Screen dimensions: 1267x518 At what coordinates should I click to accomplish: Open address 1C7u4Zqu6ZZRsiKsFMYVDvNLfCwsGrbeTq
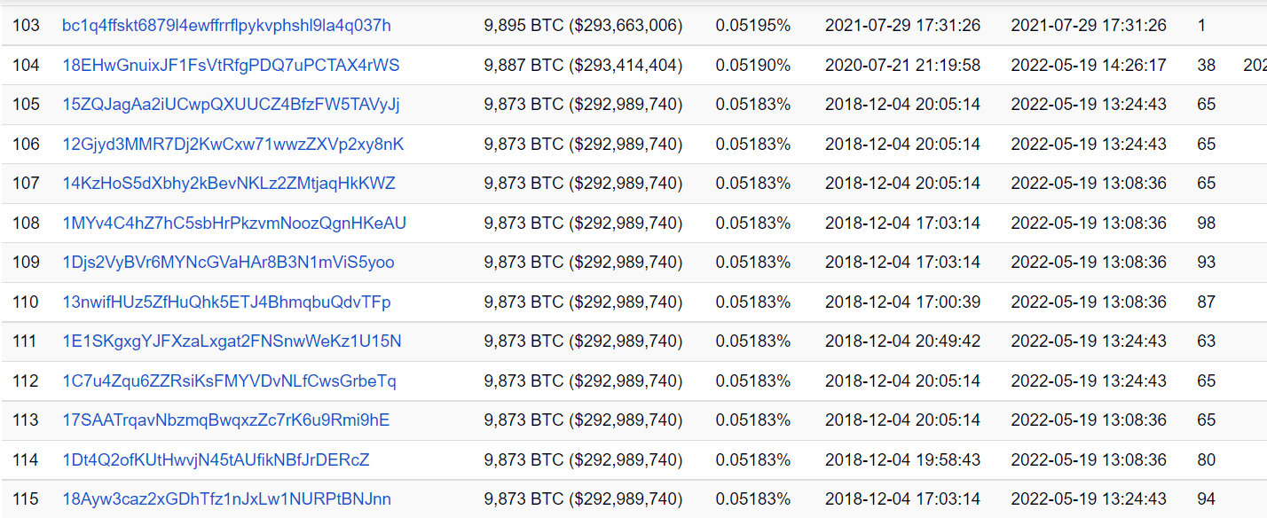(229, 381)
